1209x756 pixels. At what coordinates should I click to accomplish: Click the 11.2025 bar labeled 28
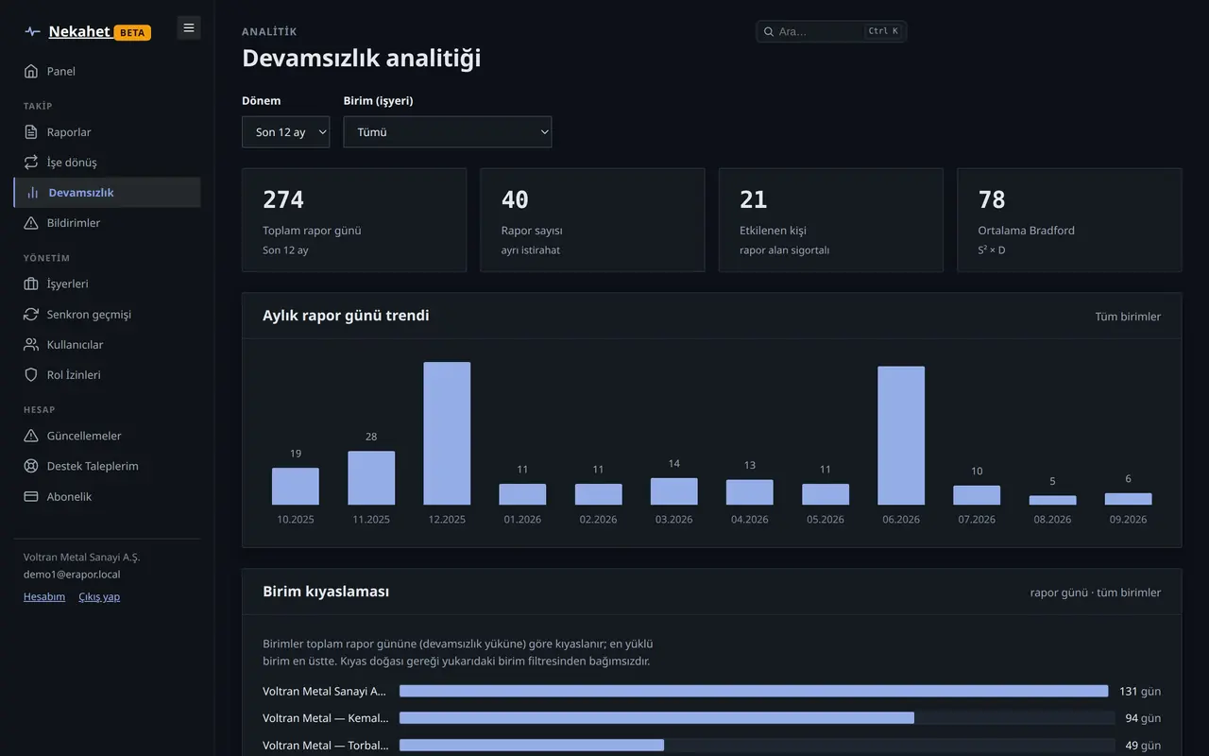pos(371,477)
